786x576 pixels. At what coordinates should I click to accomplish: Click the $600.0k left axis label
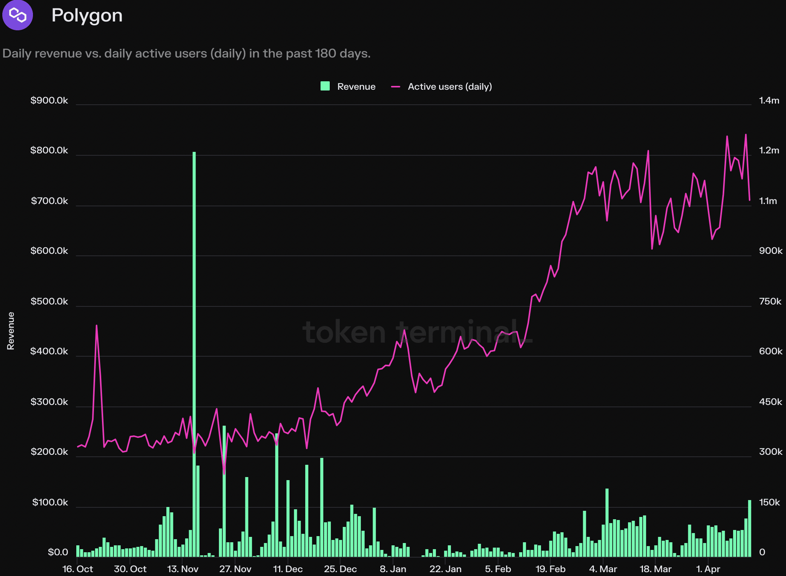pos(49,251)
